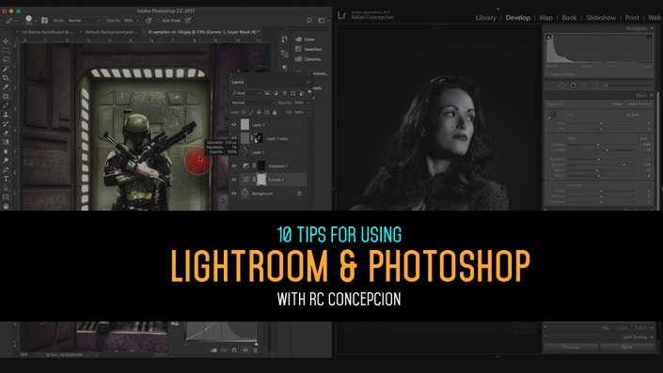Hide the Curves 1 layer

click(234, 179)
